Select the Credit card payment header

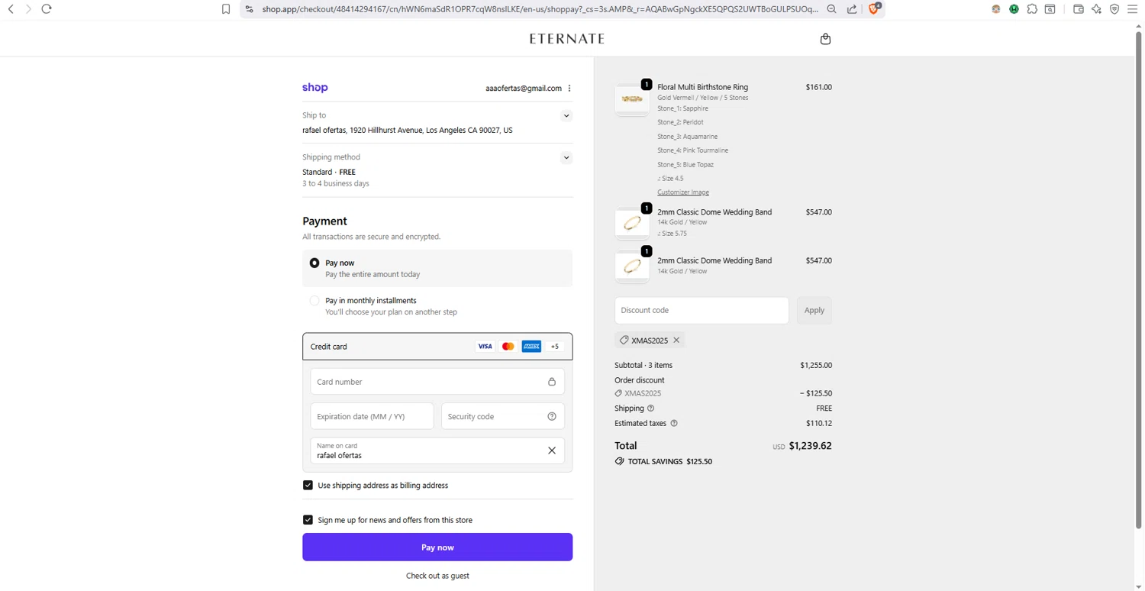pyautogui.click(x=437, y=347)
